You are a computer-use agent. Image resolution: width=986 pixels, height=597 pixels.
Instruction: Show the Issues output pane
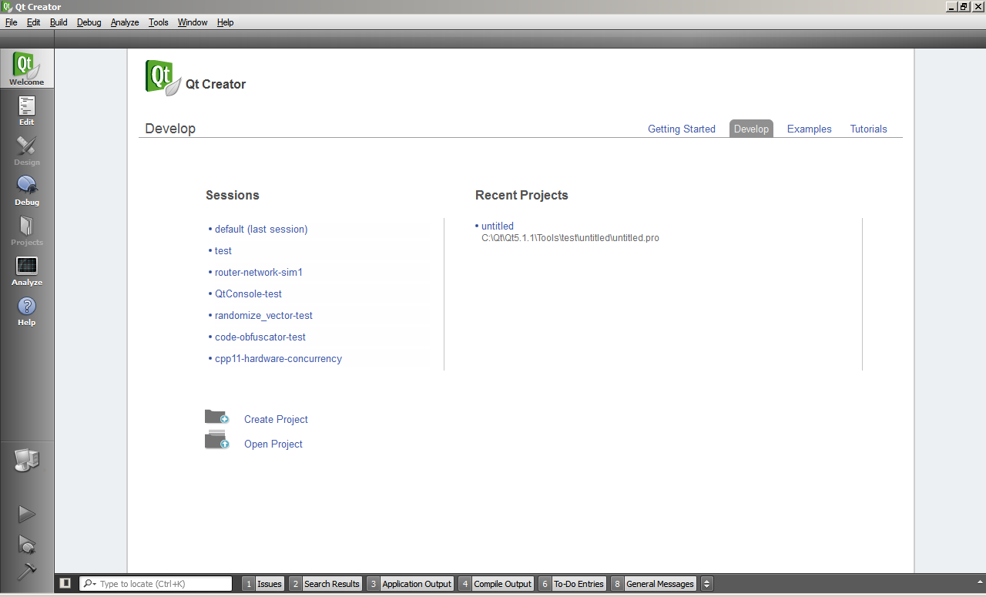(x=263, y=584)
